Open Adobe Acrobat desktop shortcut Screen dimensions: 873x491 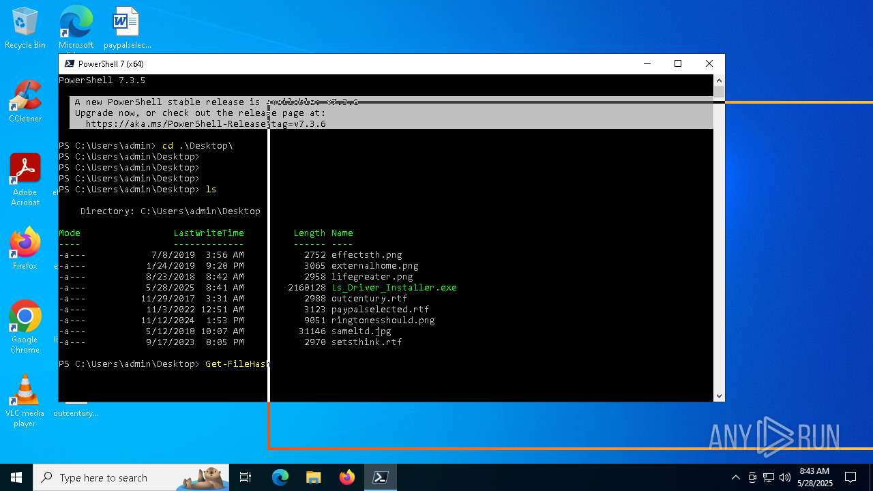(25, 180)
